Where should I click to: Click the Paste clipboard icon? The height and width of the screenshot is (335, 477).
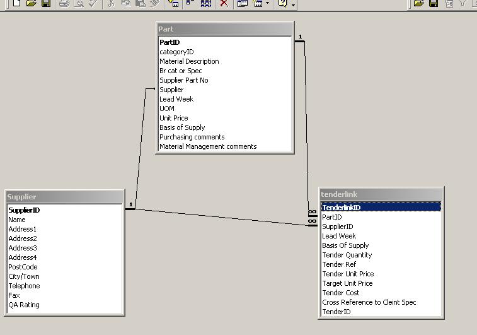coord(141,3)
